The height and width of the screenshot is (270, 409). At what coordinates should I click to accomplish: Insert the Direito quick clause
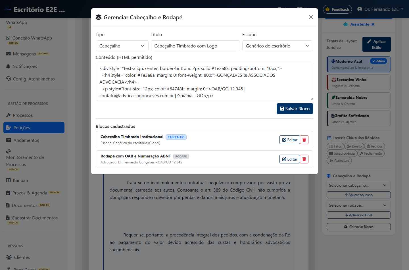click(x=354, y=146)
